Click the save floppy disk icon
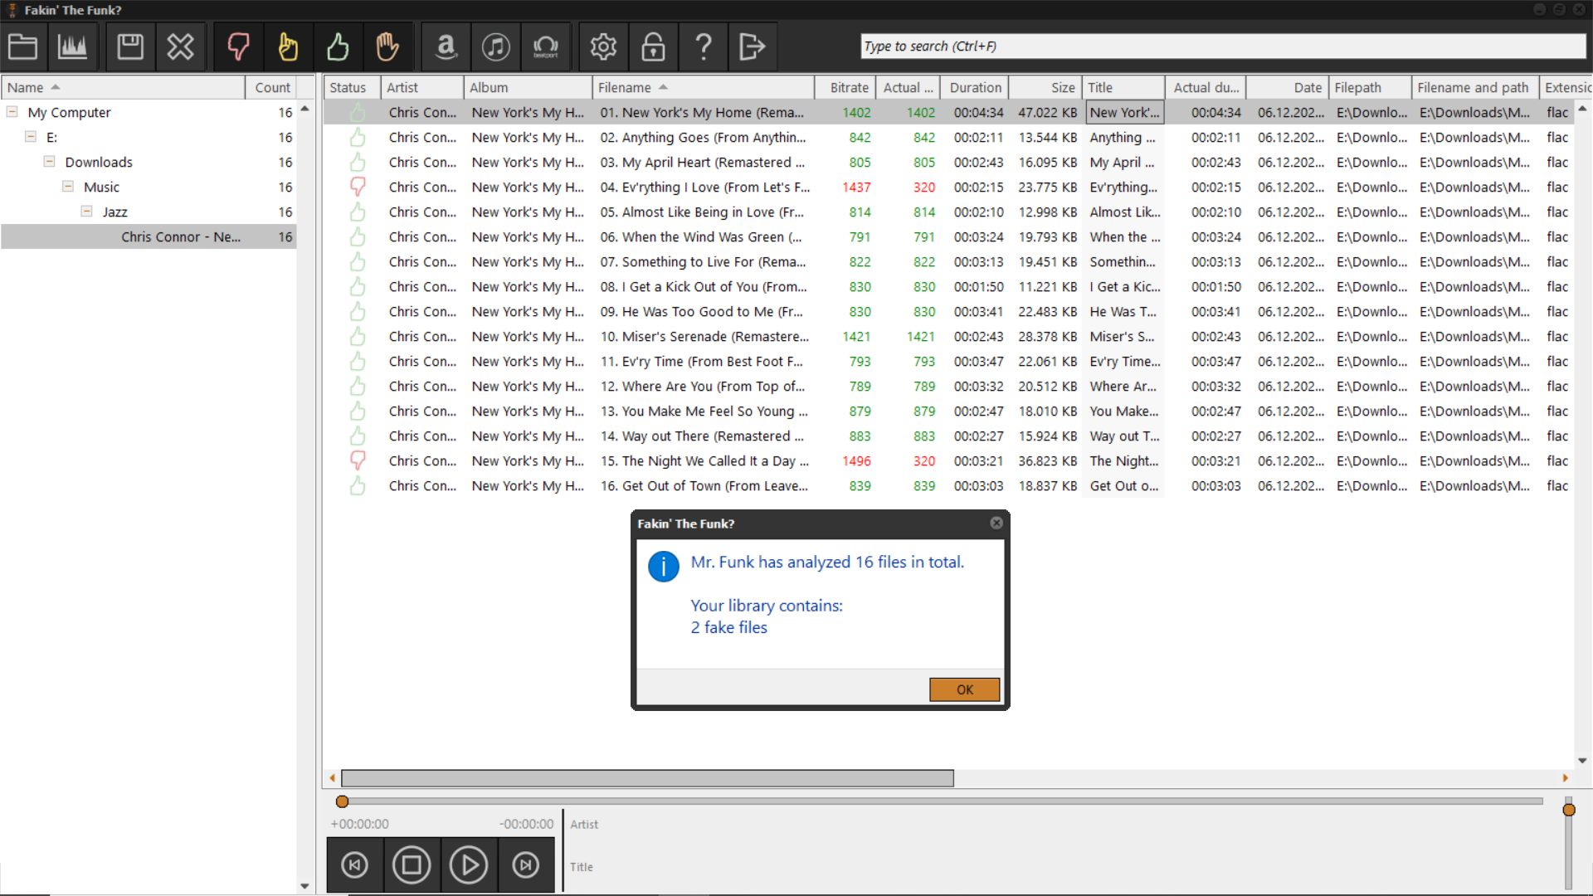This screenshot has width=1593, height=896. tap(130, 46)
